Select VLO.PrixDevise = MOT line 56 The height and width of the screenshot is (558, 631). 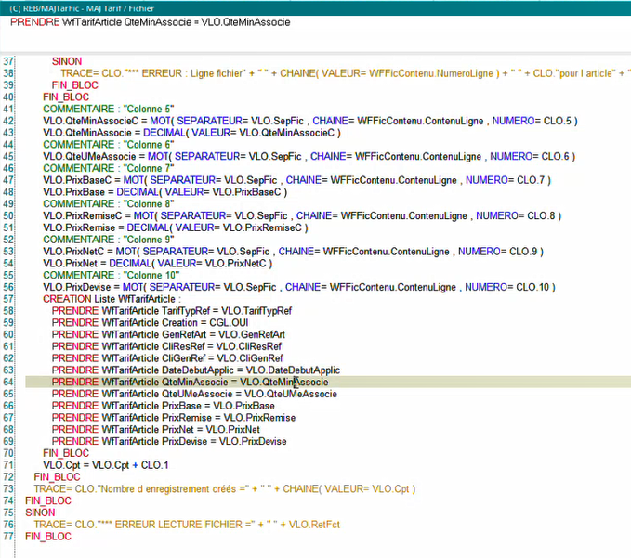click(299, 287)
